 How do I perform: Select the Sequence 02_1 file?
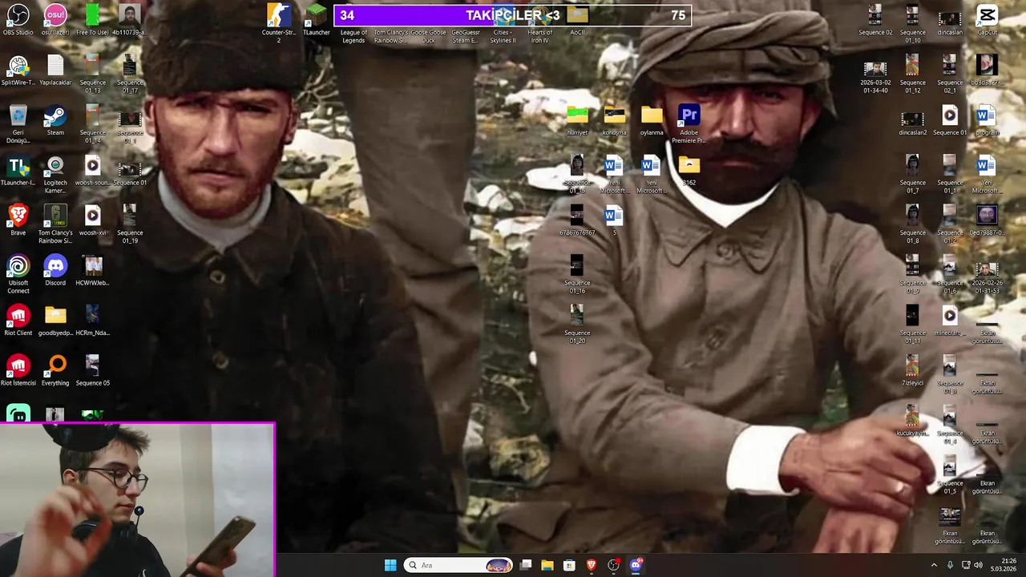point(950,75)
